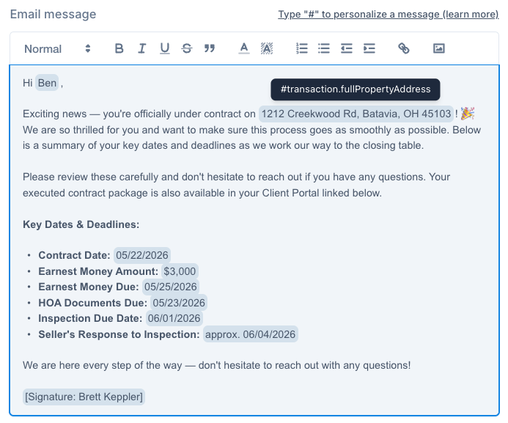The image size is (508, 423).
Task: Select the Ben recipient name token
Action: [x=47, y=83]
